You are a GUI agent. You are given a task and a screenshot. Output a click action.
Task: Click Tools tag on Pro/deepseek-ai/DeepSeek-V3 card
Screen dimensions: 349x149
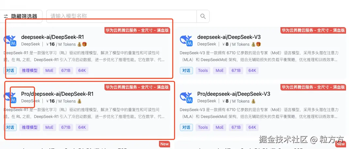pos(203,127)
